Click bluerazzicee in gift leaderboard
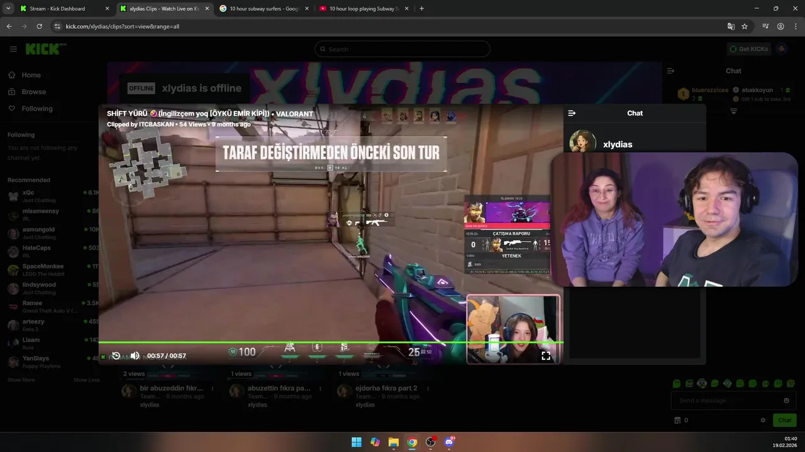This screenshot has height=452, width=805. (x=710, y=90)
